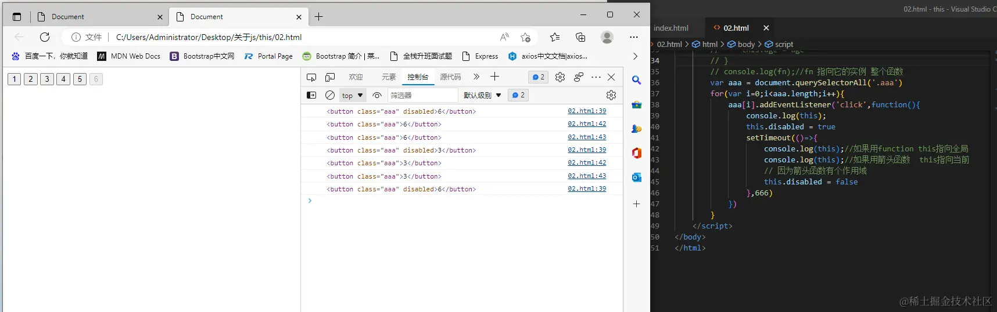Switch to the 源代码 (Sources) DevTools tab
997x312 pixels.
pyautogui.click(x=450, y=77)
